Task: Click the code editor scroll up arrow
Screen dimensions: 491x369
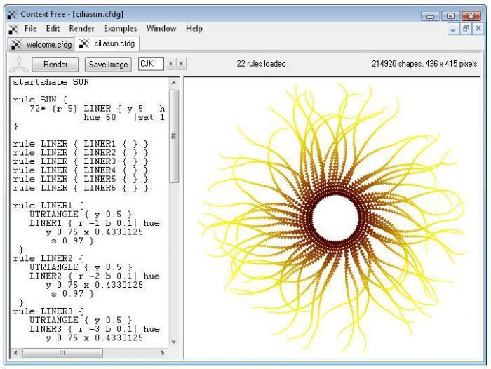Action: tap(174, 83)
